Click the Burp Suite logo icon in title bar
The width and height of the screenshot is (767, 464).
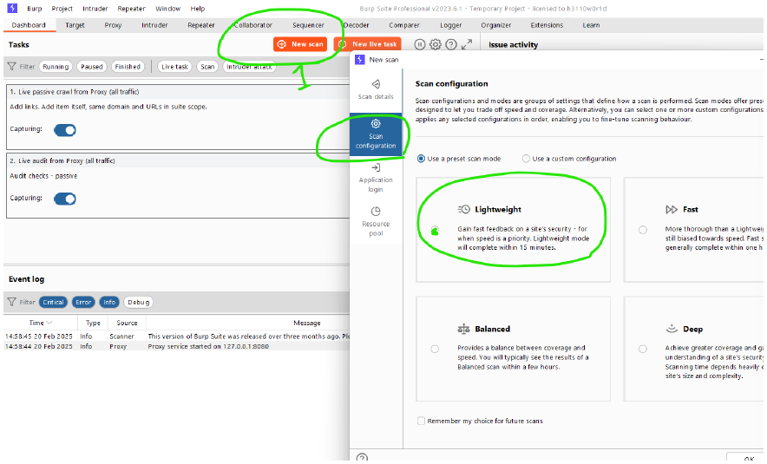click(x=12, y=8)
